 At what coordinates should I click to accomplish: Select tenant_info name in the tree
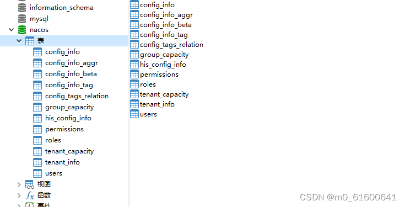(62, 162)
